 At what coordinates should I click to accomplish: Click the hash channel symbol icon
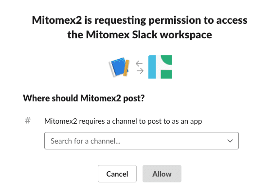pyautogui.click(x=28, y=120)
